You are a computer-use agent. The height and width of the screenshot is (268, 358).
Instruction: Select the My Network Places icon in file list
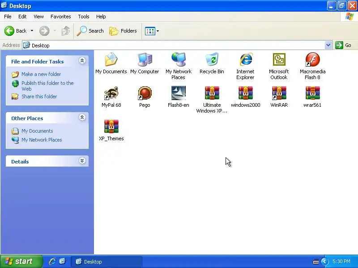coord(178,59)
